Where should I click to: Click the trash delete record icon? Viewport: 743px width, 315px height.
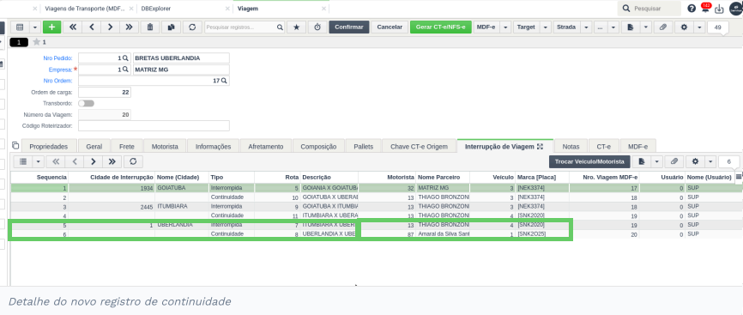click(150, 27)
